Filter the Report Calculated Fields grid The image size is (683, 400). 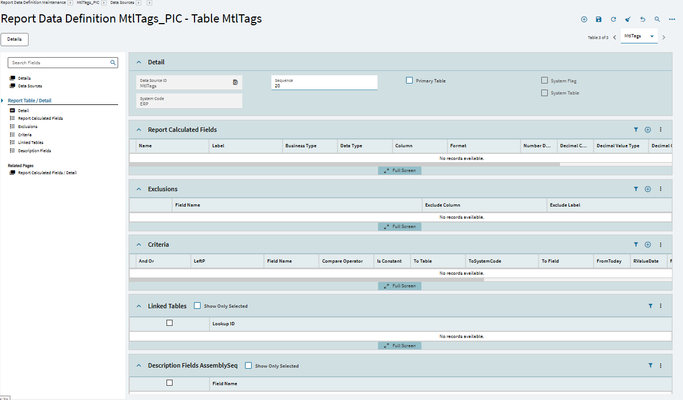(x=636, y=130)
